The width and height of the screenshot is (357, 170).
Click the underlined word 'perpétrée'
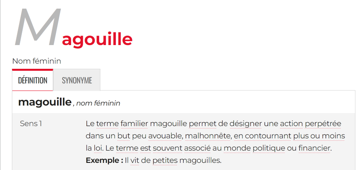click(x=323, y=124)
